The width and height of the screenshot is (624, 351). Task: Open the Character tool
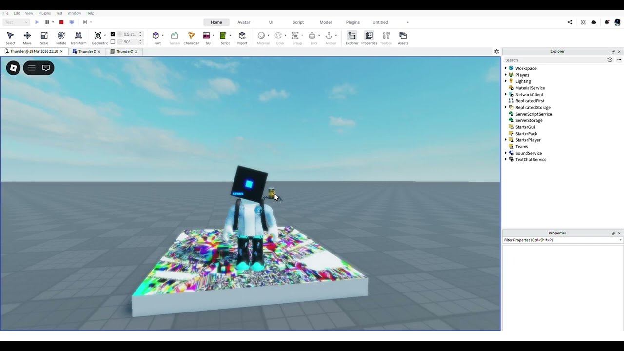[191, 38]
